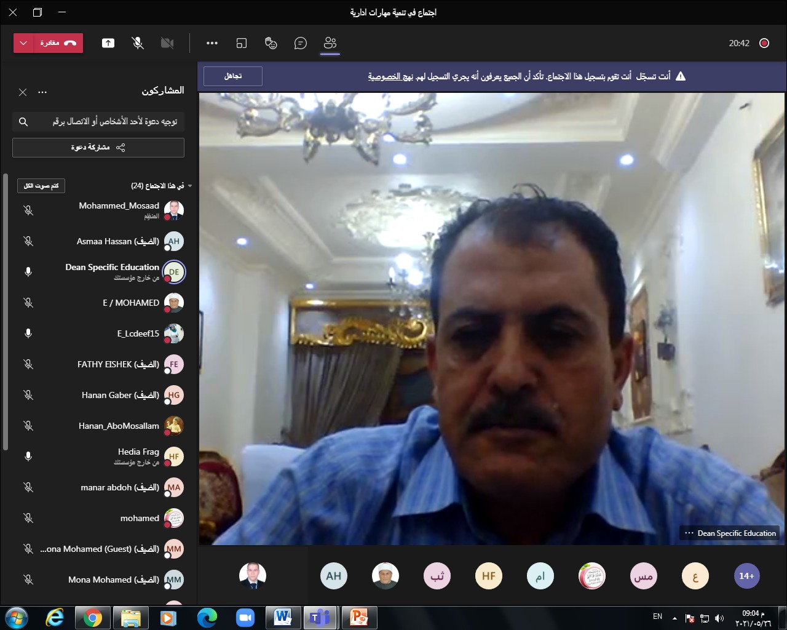This screenshot has height=630, width=787.
Task: Turn on the camera icon in toolbar
Action: pyautogui.click(x=167, y=43)
